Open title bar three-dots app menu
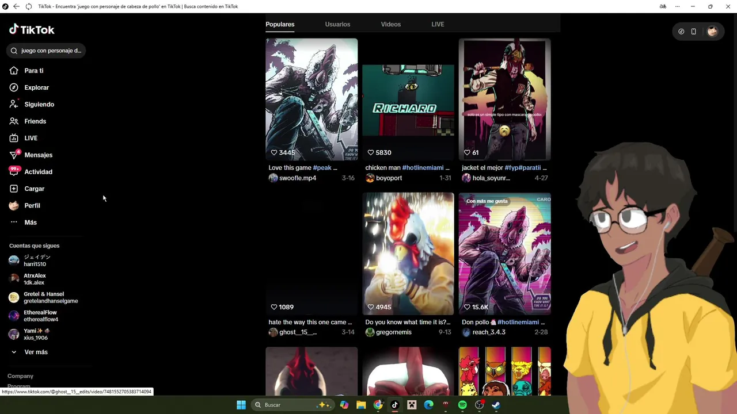The image size is (737, 414). pos(677,6)
